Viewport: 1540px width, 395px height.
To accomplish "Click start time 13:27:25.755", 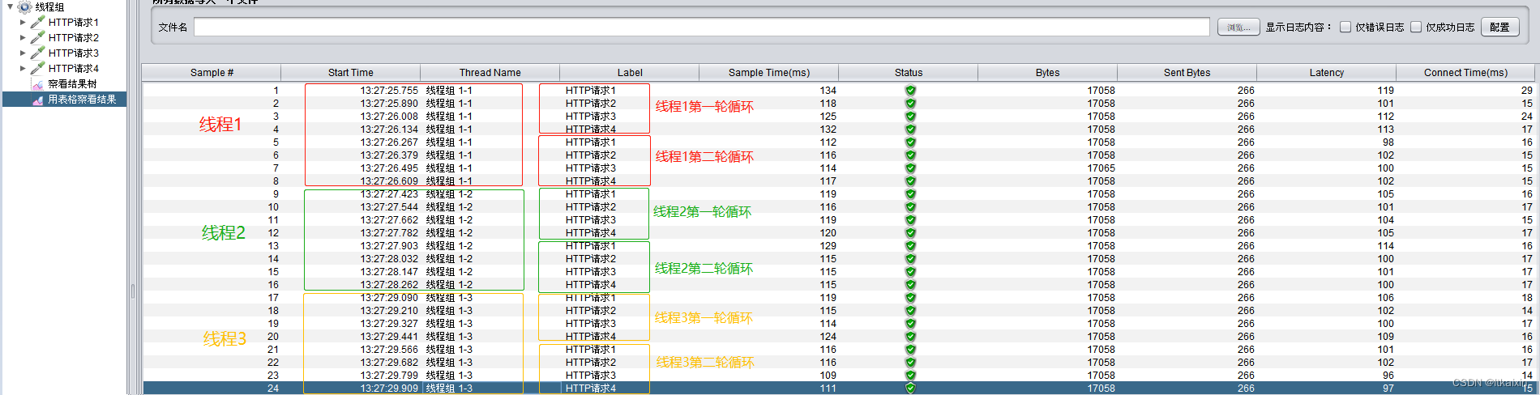I will [x=389, y=91].
